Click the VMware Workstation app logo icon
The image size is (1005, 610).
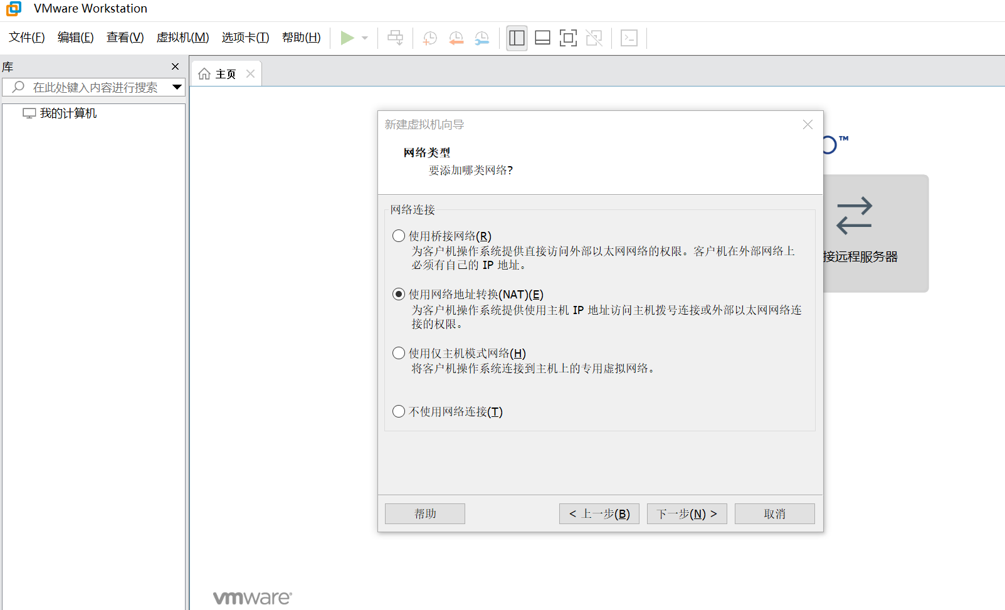pyautogui.click(x=14, y=9)
